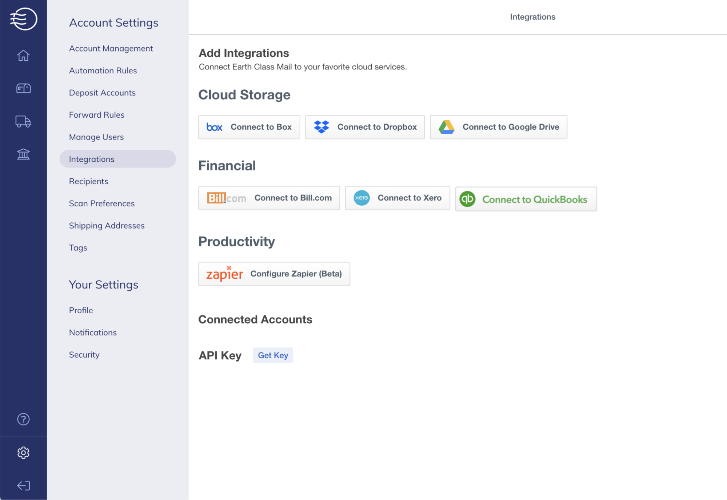This screenshot has width=727, height=500.
Task: Click the Xero logo icon
Action: (361, 198)
